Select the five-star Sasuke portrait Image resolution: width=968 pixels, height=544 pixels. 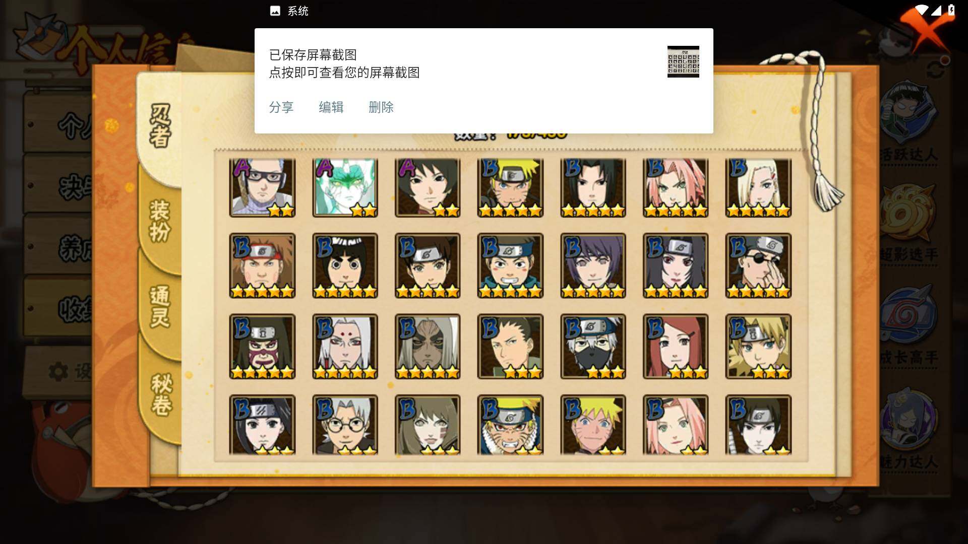[x=593, y=187]
